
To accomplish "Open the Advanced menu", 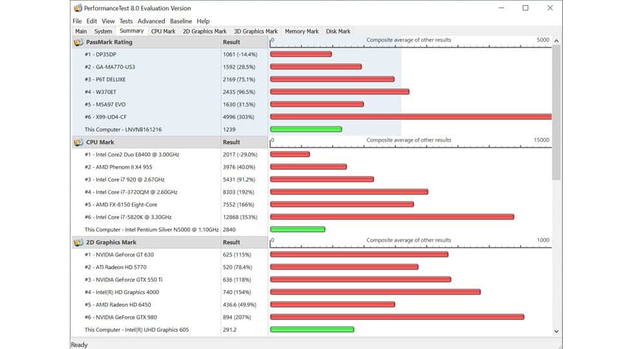I will pos(151,21).
